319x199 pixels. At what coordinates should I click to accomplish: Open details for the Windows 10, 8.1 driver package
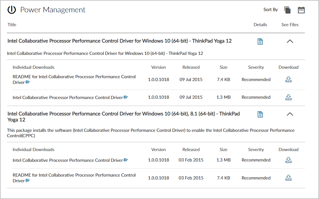tap(260, 114)
